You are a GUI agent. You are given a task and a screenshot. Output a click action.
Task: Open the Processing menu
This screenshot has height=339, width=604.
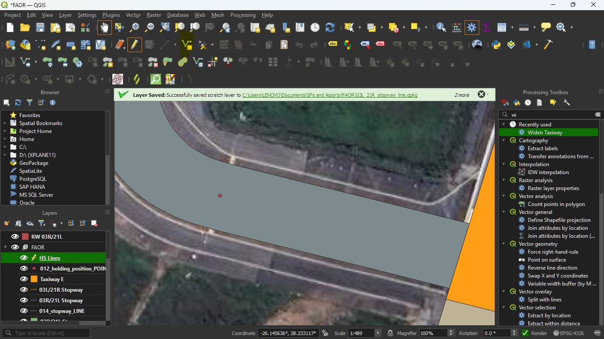242,15
